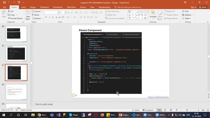Image resolution: width=210 pixels, height=118 pixels.
Task: Open the Section dropdown
Action: 37,18
